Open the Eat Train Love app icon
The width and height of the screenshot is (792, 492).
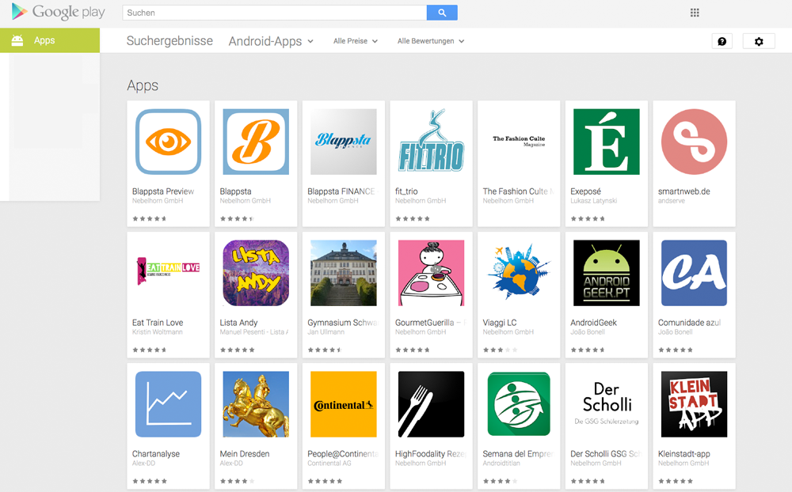click(168, 273)
